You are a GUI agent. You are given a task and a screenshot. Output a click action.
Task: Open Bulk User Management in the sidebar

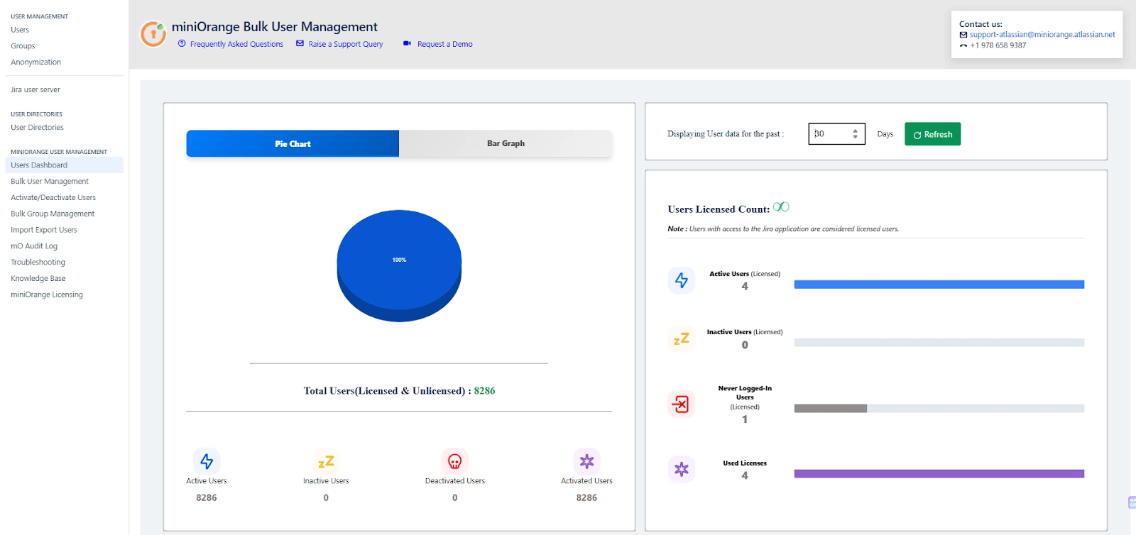(50, 182)
